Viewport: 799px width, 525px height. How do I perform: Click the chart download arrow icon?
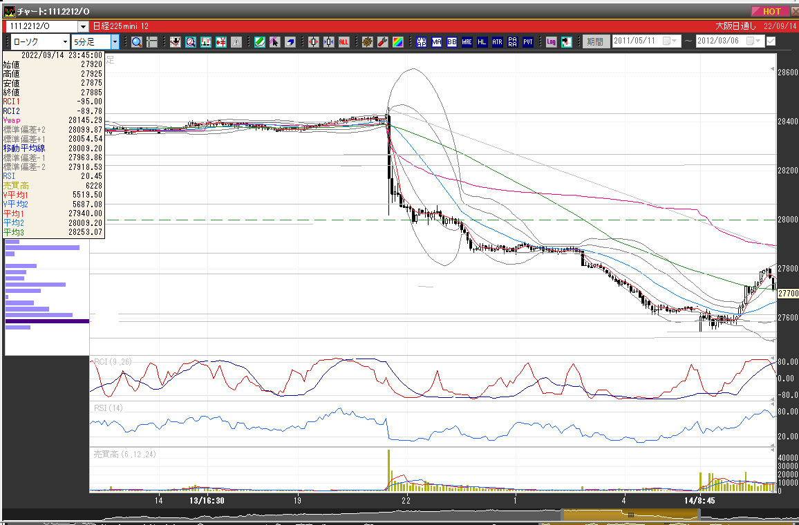tap(176, 41)
